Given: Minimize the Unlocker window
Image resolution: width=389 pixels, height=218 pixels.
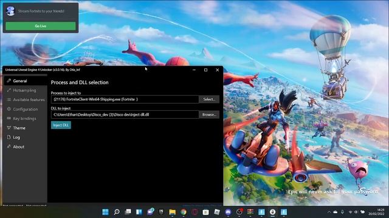Looking at the screenshot, I should (x=194, y=70).
